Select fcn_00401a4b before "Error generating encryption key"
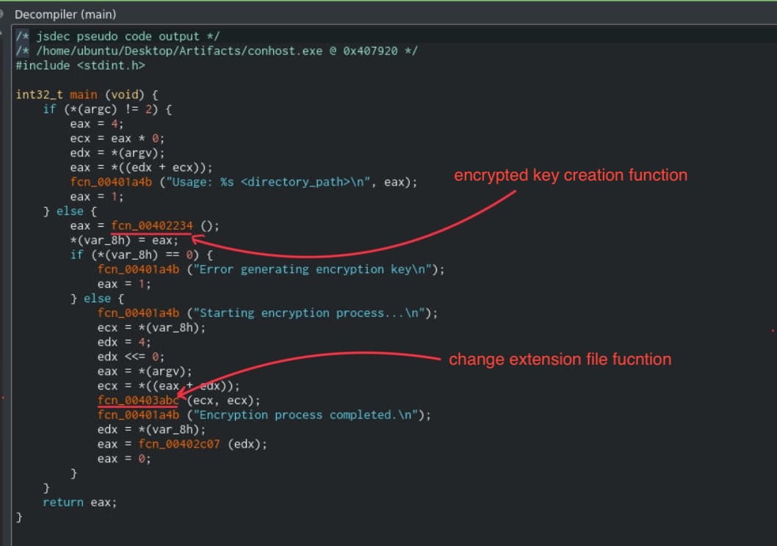Viewport: 777px width, 546px height. coord(137,269)
